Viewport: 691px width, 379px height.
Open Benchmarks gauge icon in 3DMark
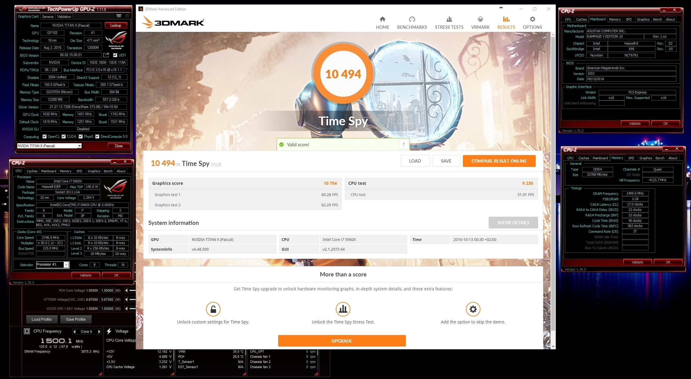(x=412, y=19)
